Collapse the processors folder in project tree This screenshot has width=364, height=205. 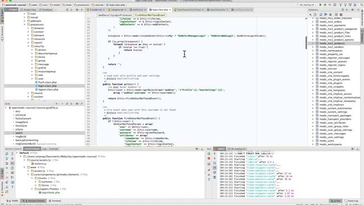pos(24,24)
